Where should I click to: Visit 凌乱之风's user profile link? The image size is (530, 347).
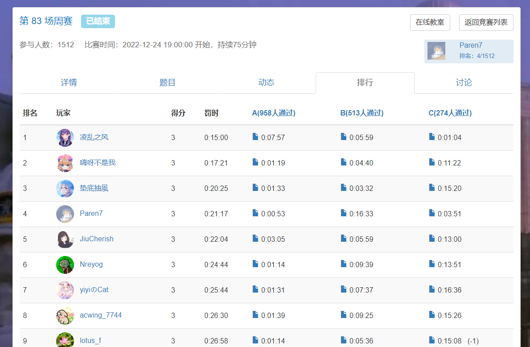pos(94,137)
